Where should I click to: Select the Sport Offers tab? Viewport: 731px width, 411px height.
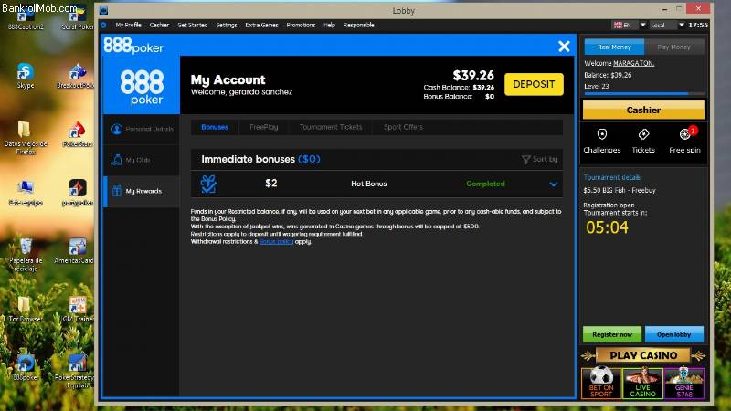(403, 127)
